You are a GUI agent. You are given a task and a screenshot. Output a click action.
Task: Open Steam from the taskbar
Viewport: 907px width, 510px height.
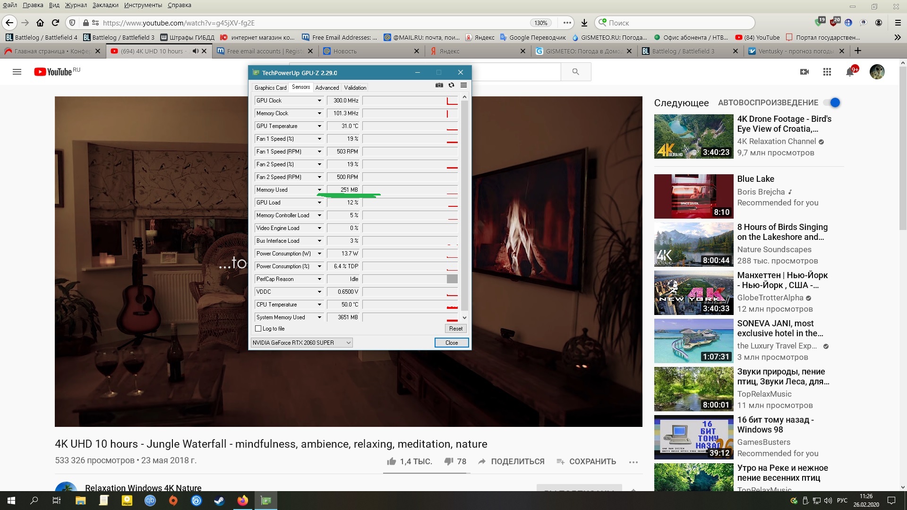click(x=220, y=501)
